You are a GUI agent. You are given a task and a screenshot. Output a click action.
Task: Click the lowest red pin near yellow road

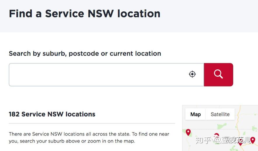click(x=240, y=143)
